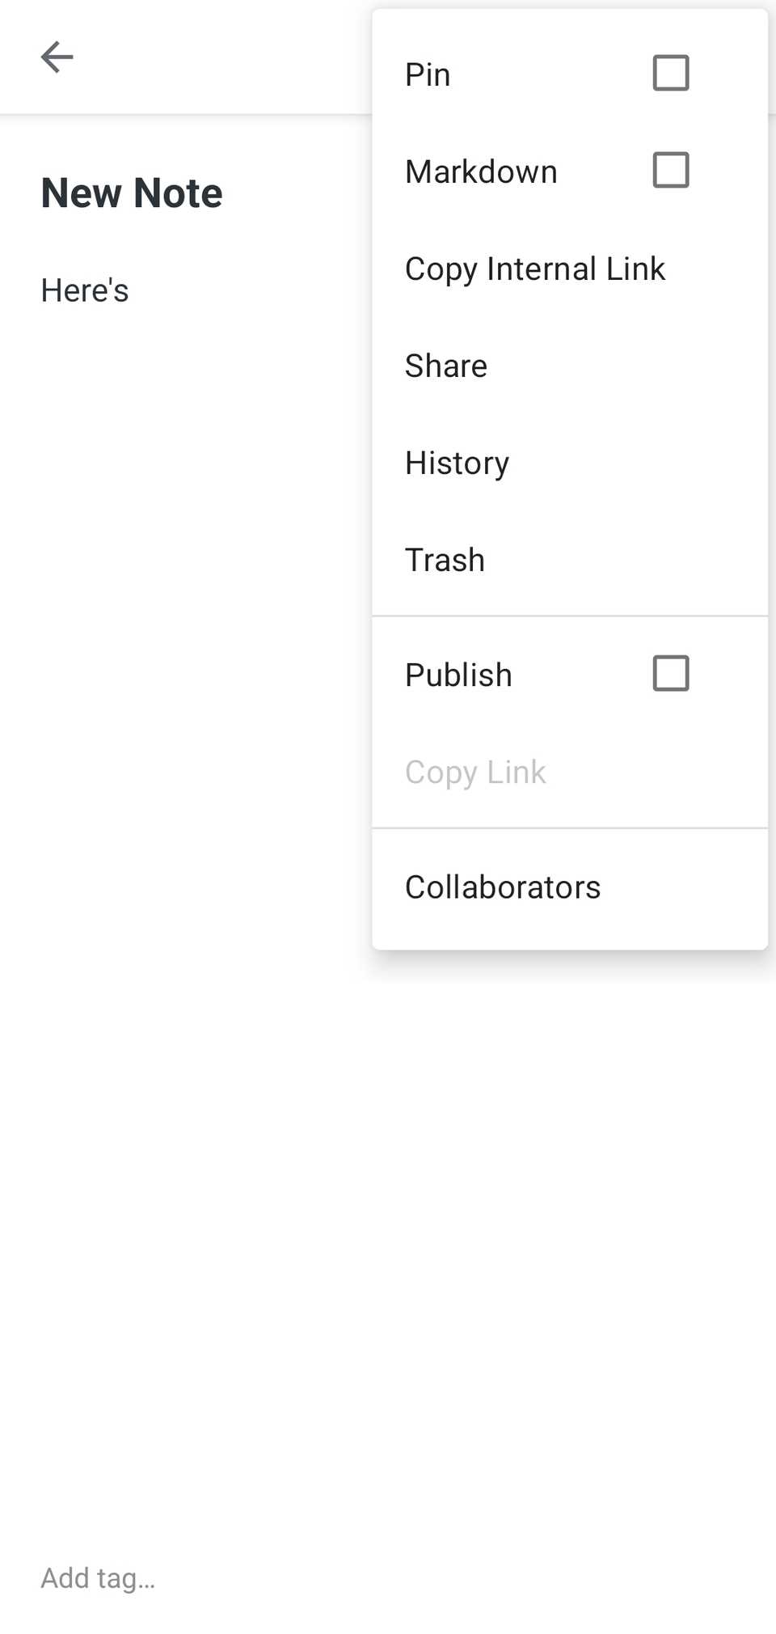
Task: Click Trash in the options menu
Action: [445, 559]
